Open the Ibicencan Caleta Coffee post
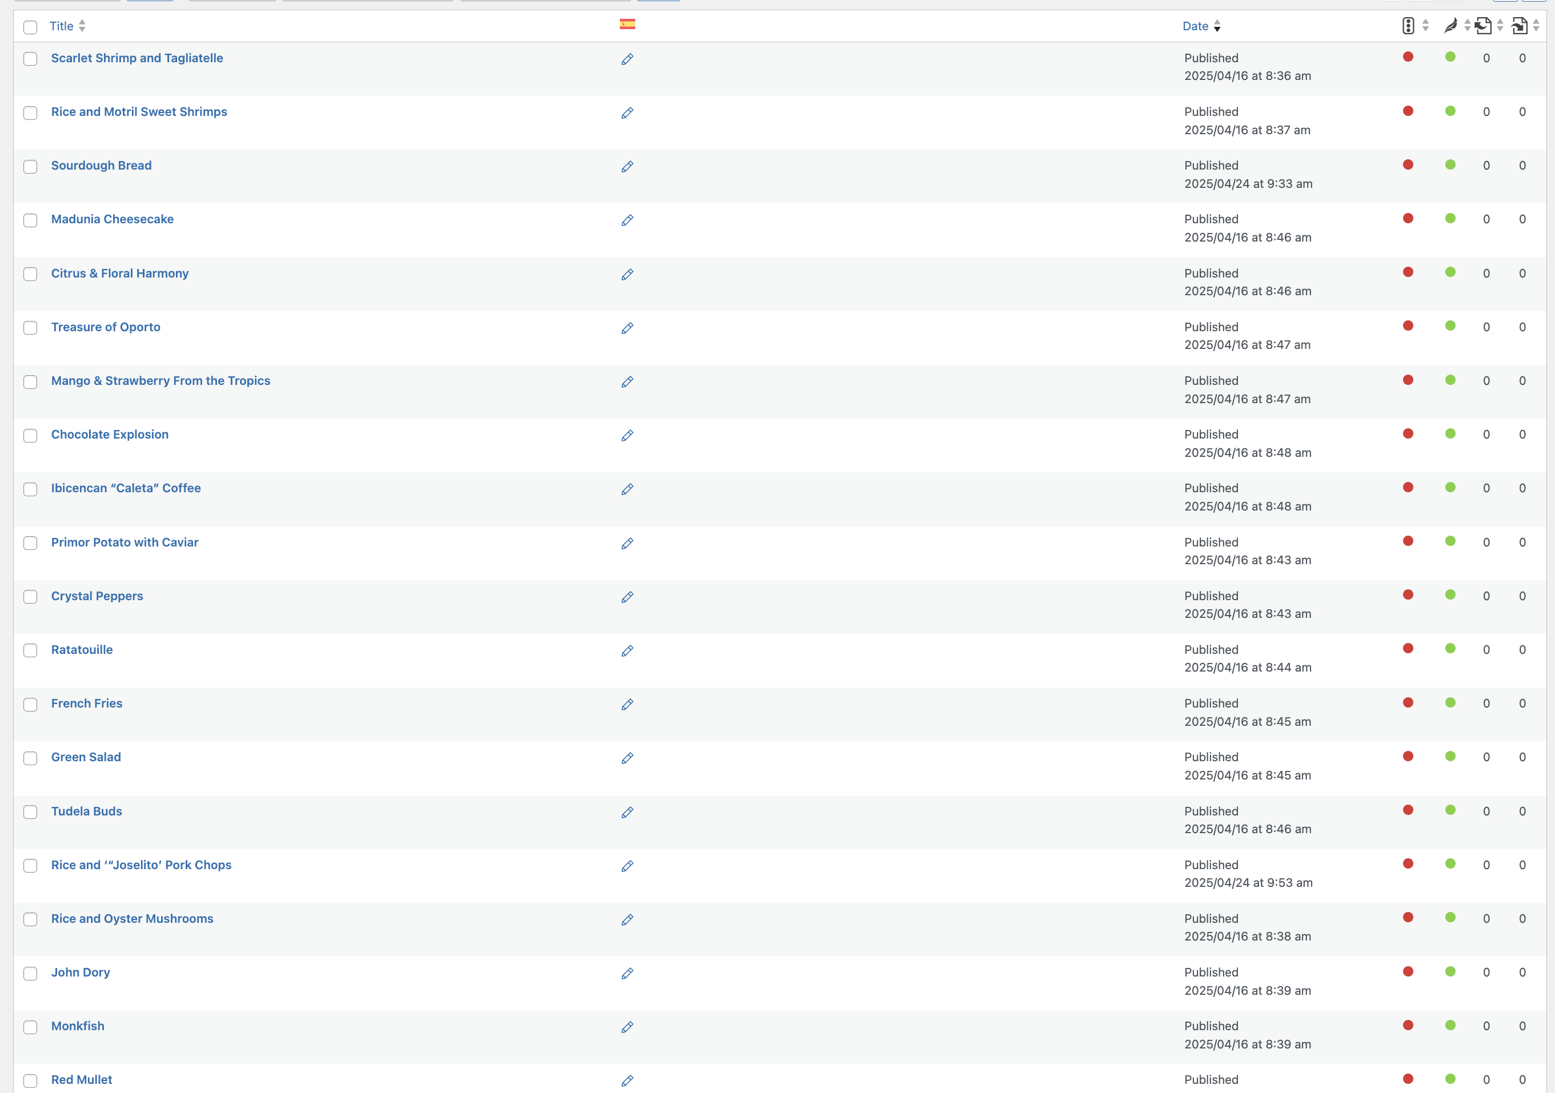1555x1093 pixels. click(126, 488)
